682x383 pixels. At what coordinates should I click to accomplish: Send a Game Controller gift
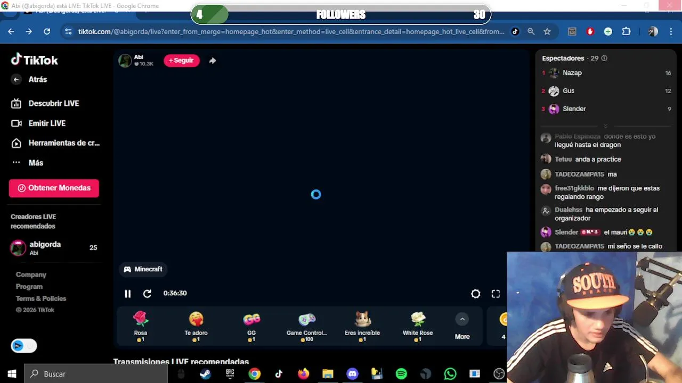(307, 326)
